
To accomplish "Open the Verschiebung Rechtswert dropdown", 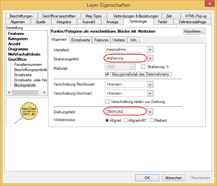I will tap(150, 84).
